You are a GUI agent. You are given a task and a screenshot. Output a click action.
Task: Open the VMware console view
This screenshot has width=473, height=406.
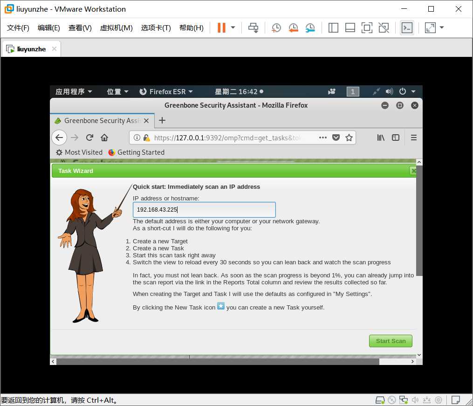407,28
